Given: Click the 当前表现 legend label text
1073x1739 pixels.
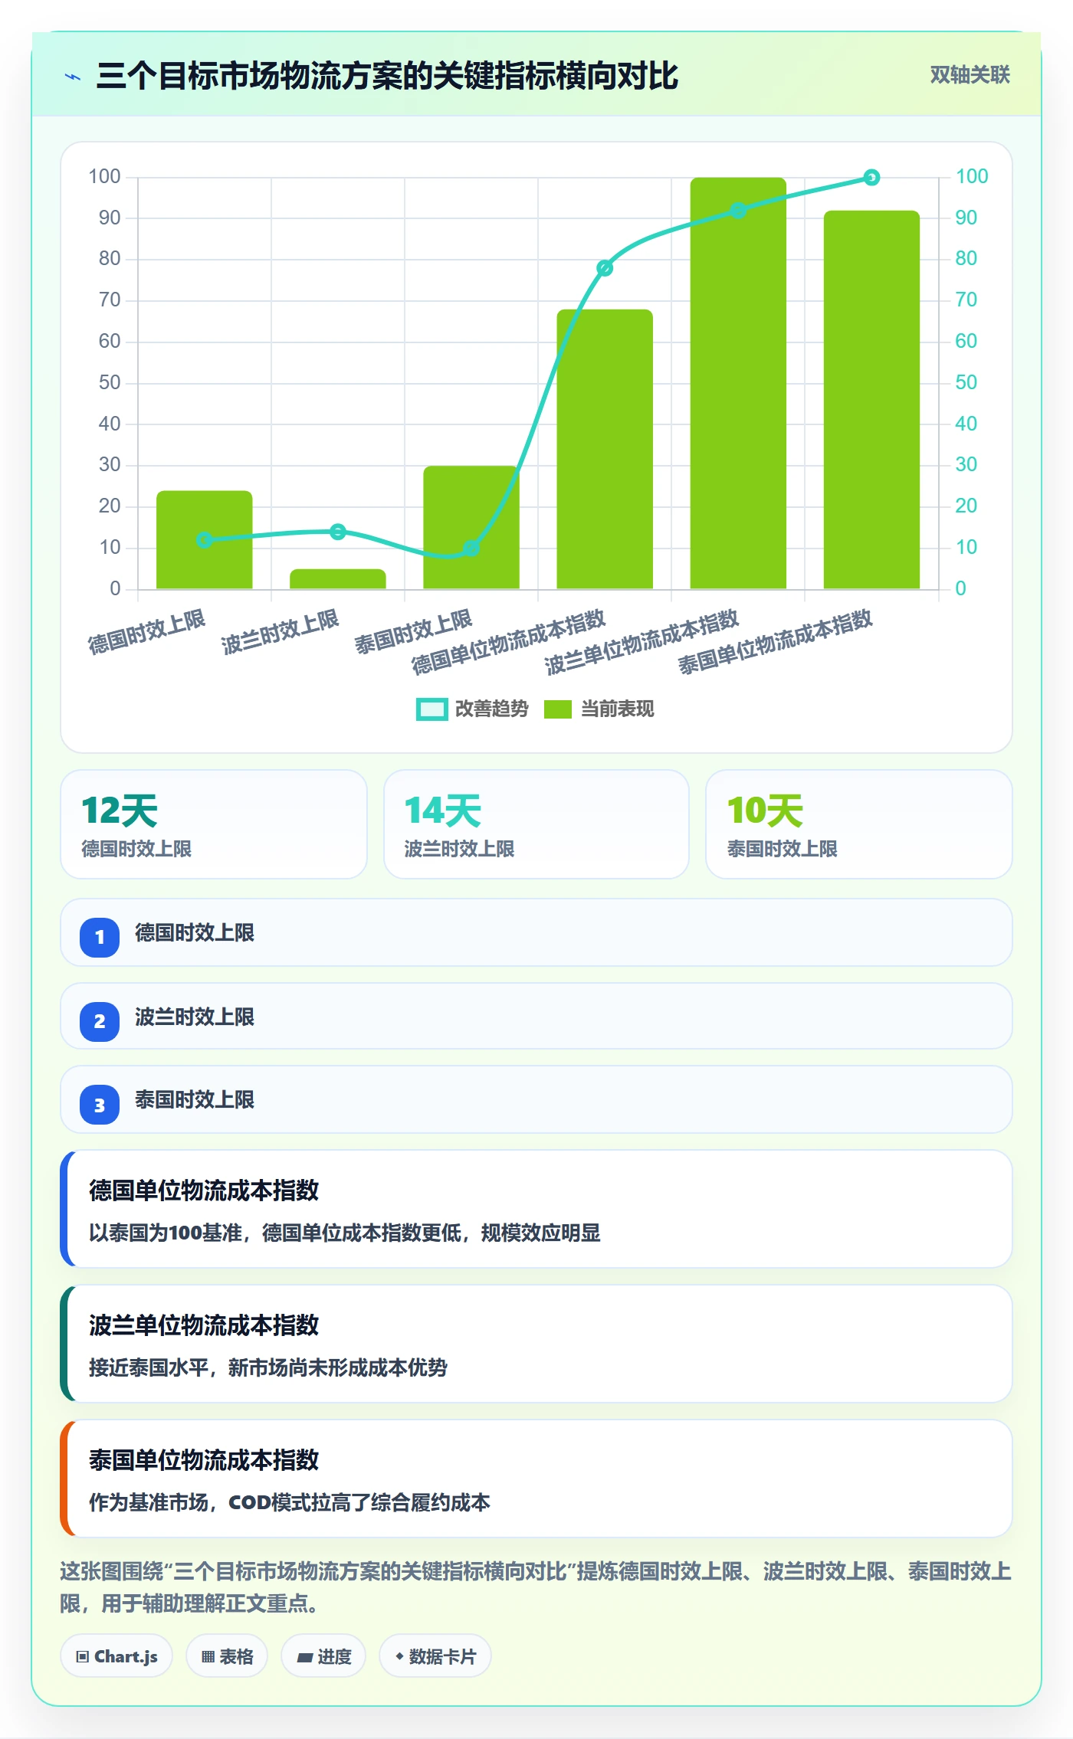Looking at the screenshot, I should point(618,709).
